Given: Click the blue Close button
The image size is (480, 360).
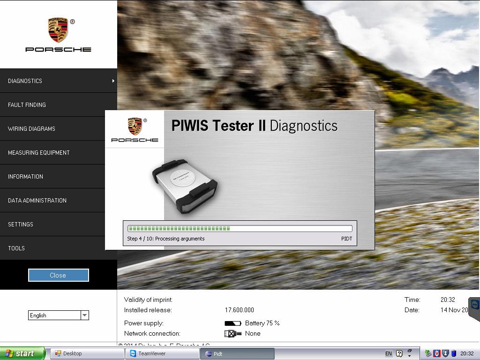Looking at the screenshot, I should pos(59,275).
